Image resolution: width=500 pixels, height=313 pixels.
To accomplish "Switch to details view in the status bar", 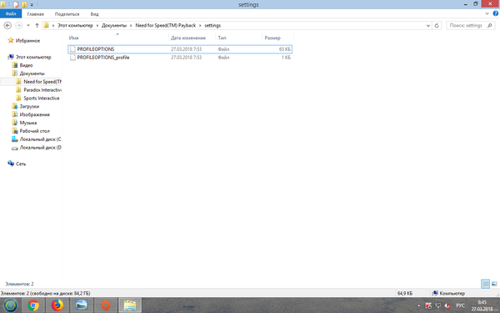I will coord(485,284).
